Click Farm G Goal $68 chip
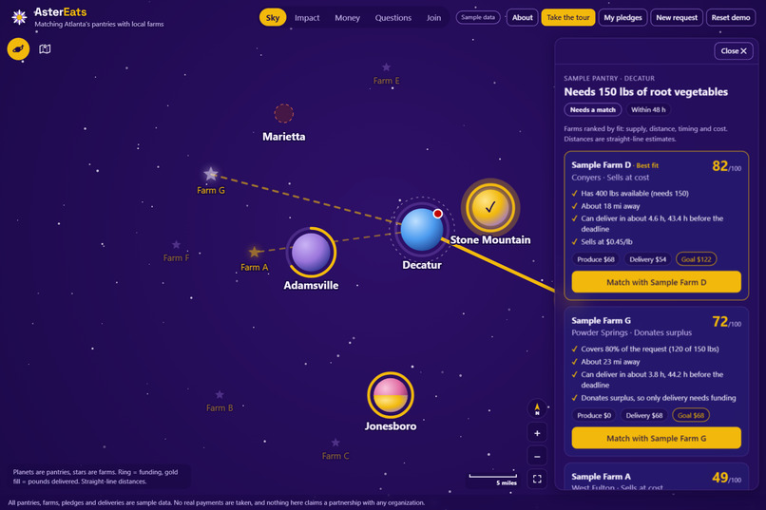The width and height of the screenshot is (766, 510). click(691, 415)
